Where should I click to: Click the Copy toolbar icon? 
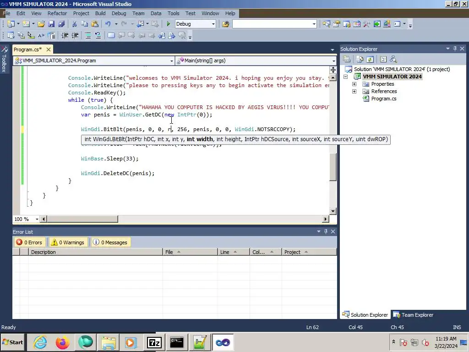click(85, 24)
